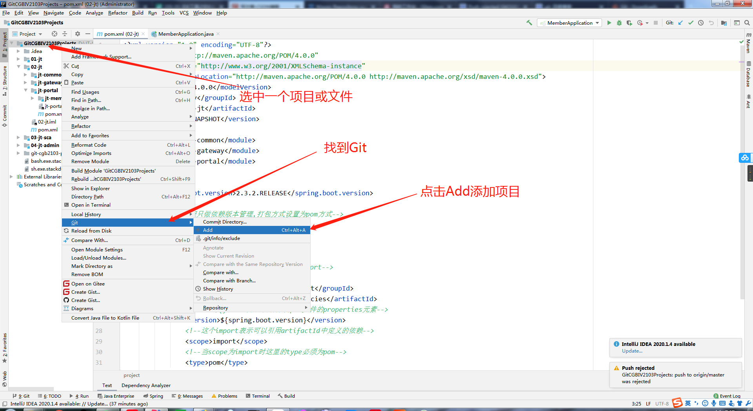The image size is (753, 411).
Task: Run MemberApplication with the green play icon
Action: (x=609, y=23)
